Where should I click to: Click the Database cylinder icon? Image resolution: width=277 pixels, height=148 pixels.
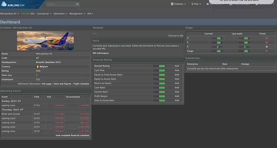tap(172, 4)
